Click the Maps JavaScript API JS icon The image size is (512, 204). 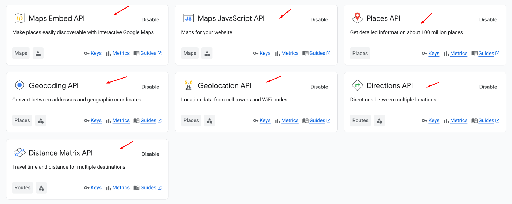pos(188,18)
